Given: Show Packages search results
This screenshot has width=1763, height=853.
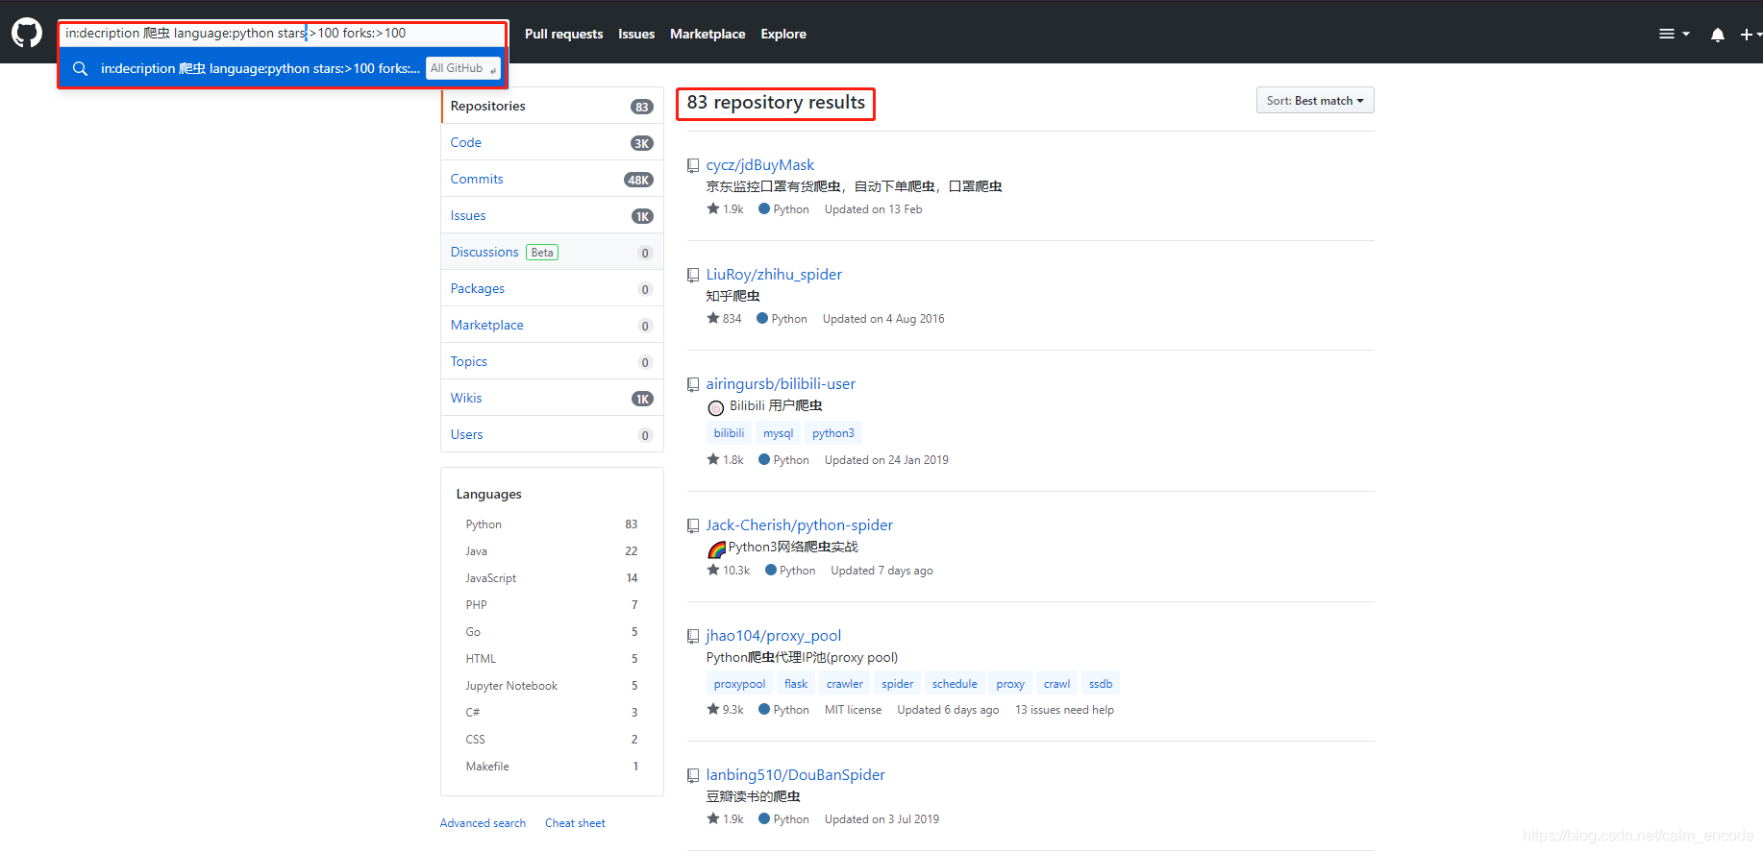Looking at the screenshot, I should click(x=552, y=288).
